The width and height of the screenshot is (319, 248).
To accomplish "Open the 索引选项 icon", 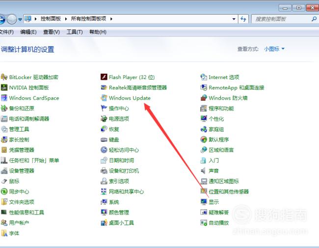I will point(104,181).
